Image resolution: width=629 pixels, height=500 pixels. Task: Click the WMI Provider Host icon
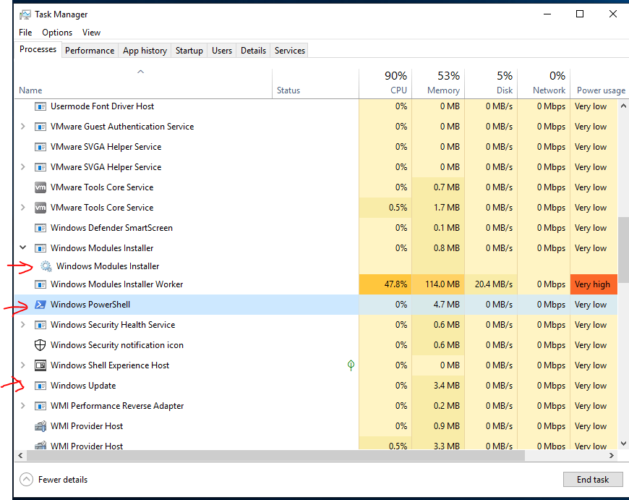point(40,426)
